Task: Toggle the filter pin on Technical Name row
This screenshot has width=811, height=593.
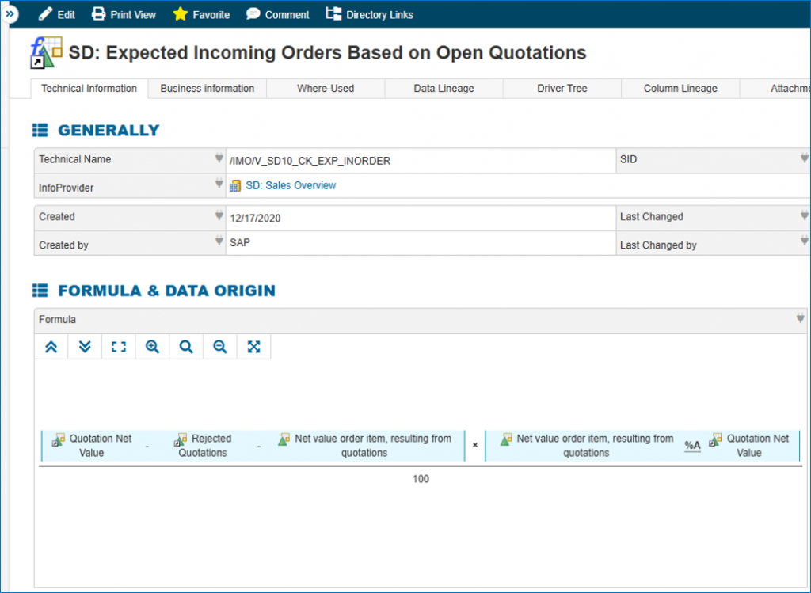Action: [218, 159]
